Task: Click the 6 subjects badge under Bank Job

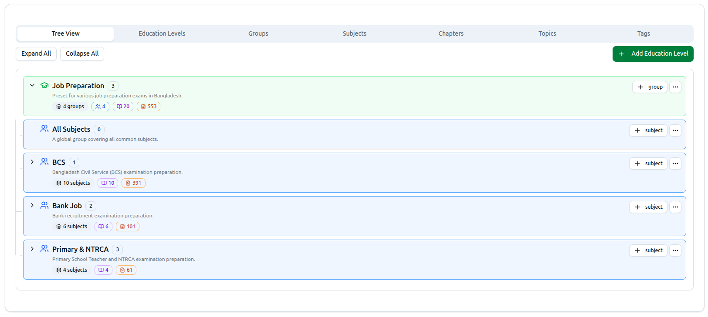Action: pos(72,227)
